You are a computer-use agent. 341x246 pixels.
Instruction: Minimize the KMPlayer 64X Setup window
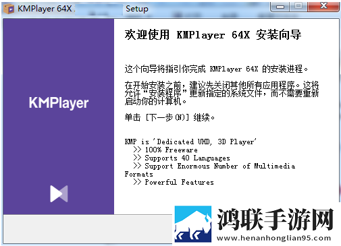pyautogui.click(x=280, y=7)
